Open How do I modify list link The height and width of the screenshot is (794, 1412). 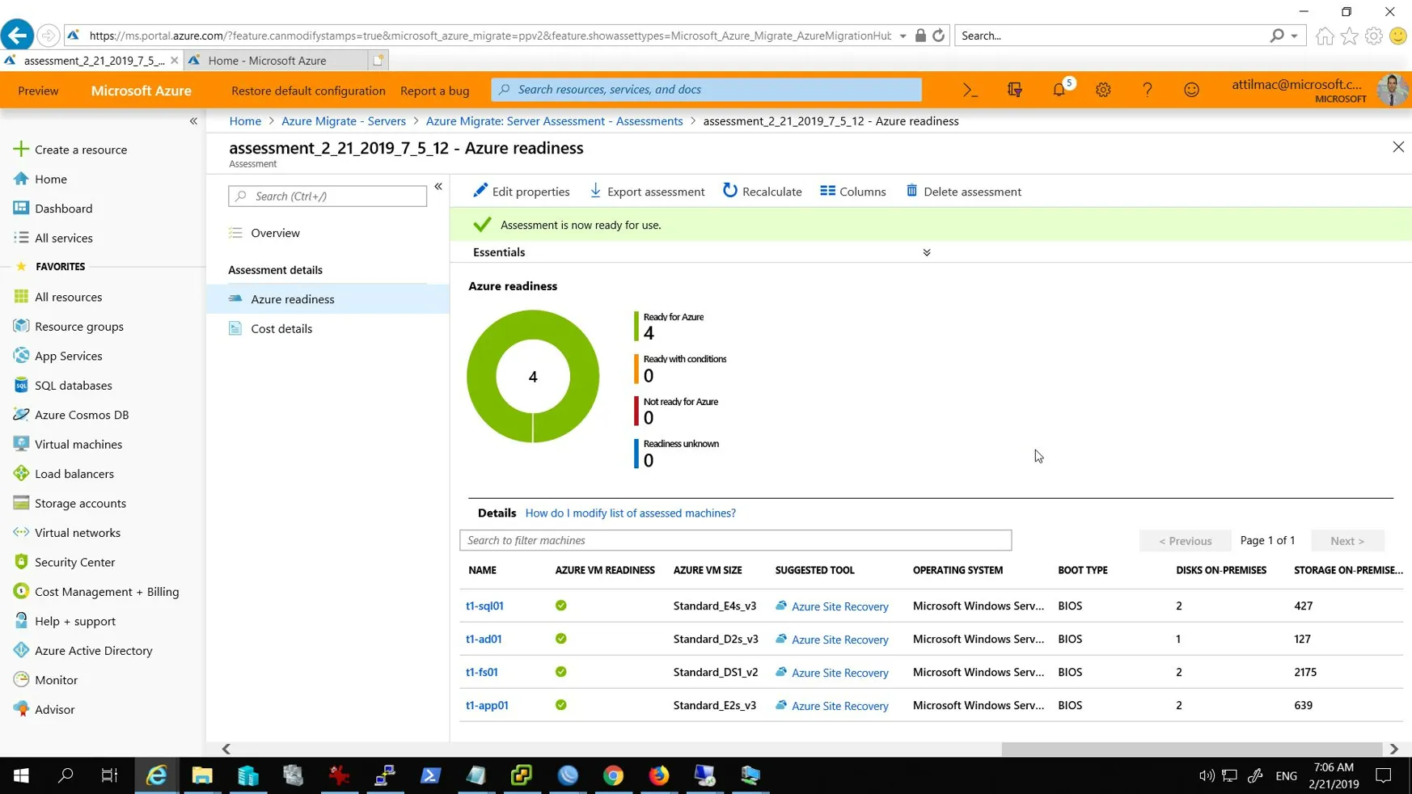(630, 513)
